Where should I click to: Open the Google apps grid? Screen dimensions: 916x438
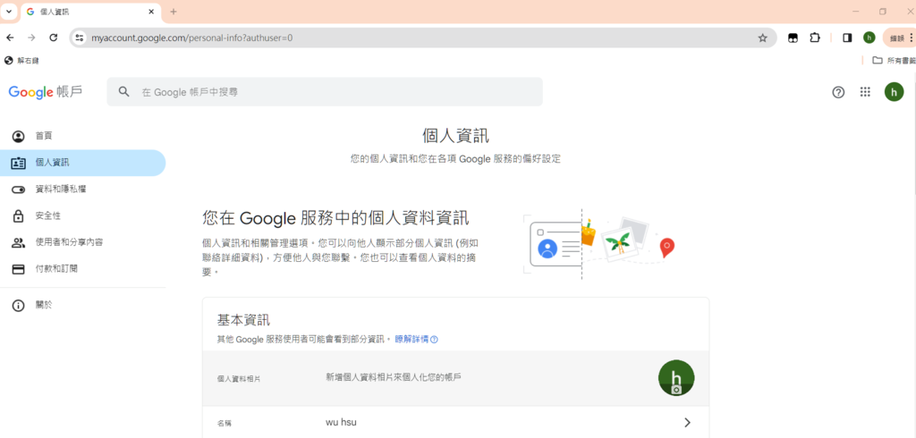point(865,92)
